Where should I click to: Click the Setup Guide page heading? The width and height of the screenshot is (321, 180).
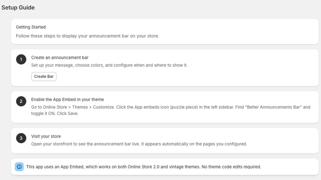tap(18, 8)
